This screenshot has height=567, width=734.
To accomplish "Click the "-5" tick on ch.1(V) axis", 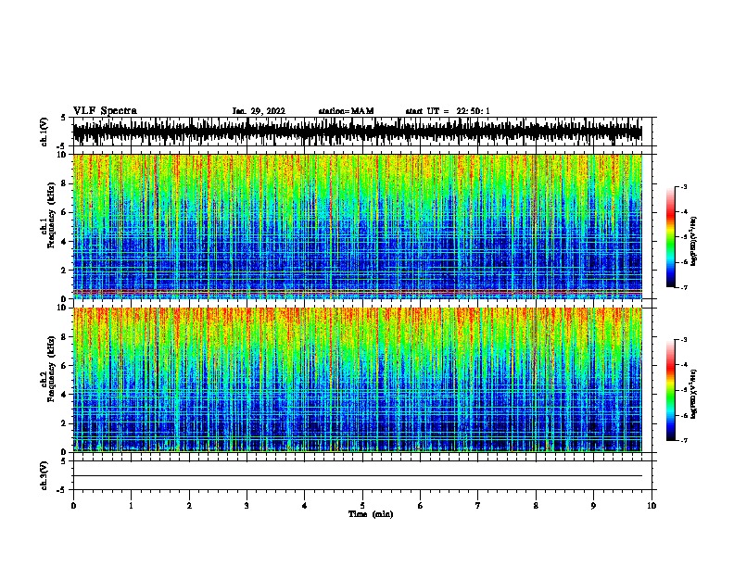I will click(61, 146).
